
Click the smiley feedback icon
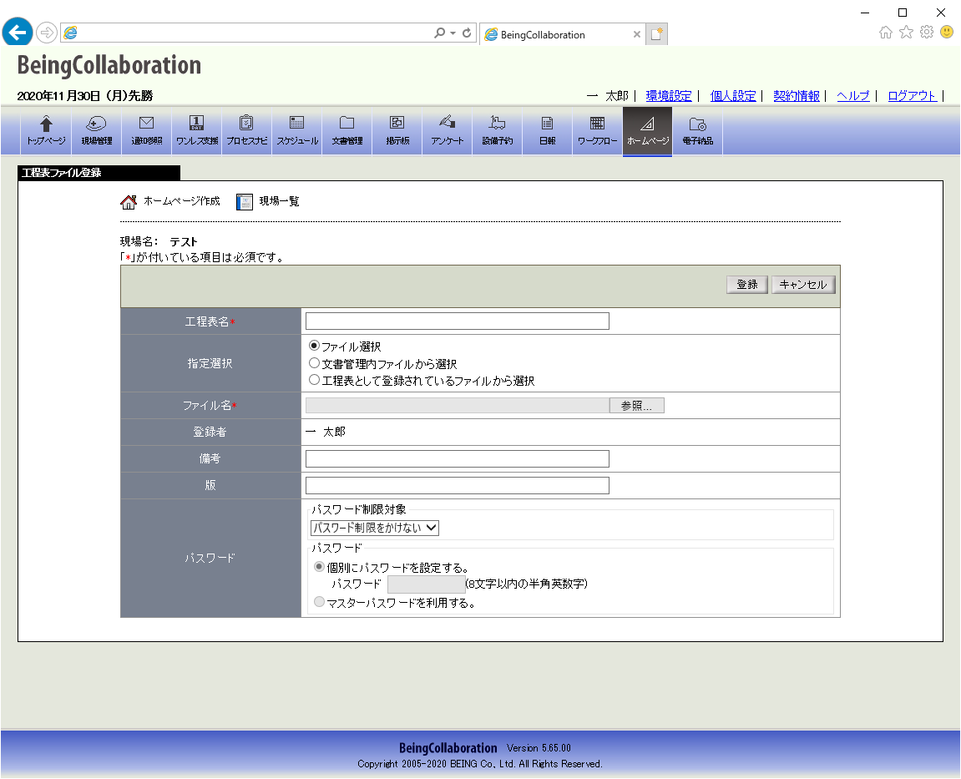point(947,32)
